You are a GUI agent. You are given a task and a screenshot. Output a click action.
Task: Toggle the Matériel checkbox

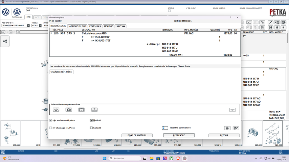(x=91, y=120)
